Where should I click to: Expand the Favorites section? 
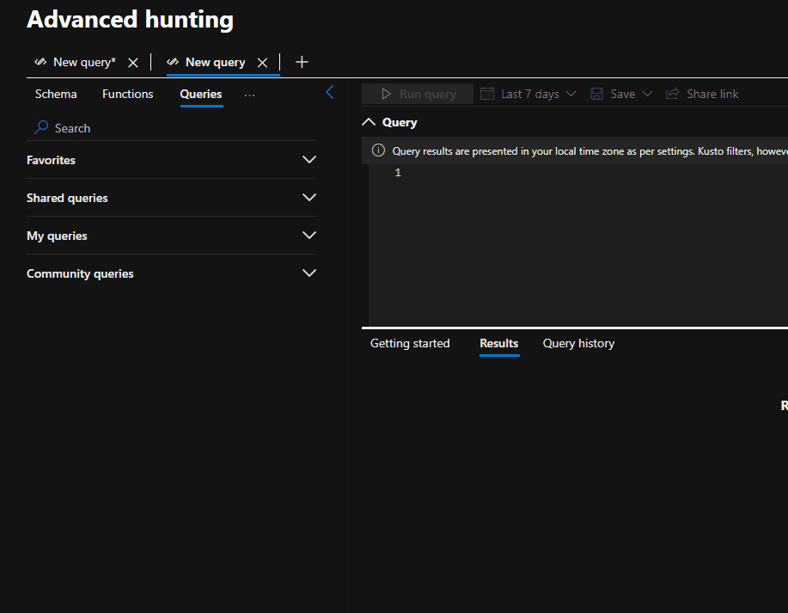tap(308, 159)
